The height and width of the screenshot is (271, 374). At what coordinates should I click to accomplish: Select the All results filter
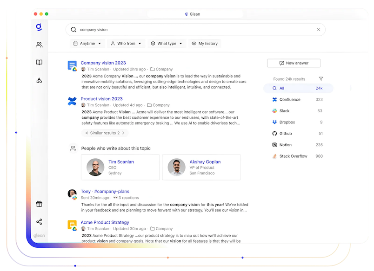298,88
